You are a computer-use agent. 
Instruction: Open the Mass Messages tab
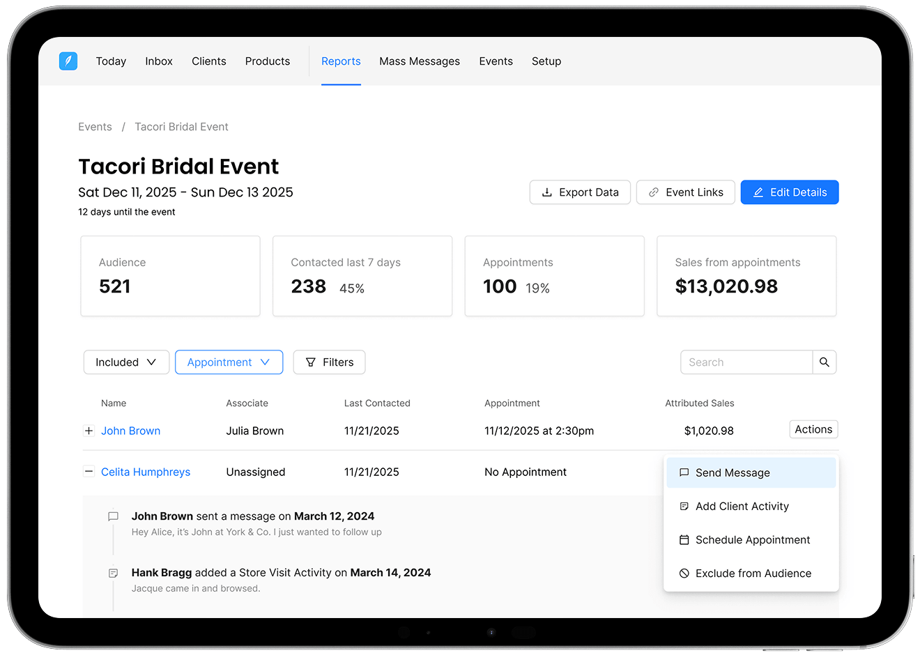click(x=420, y=61)
